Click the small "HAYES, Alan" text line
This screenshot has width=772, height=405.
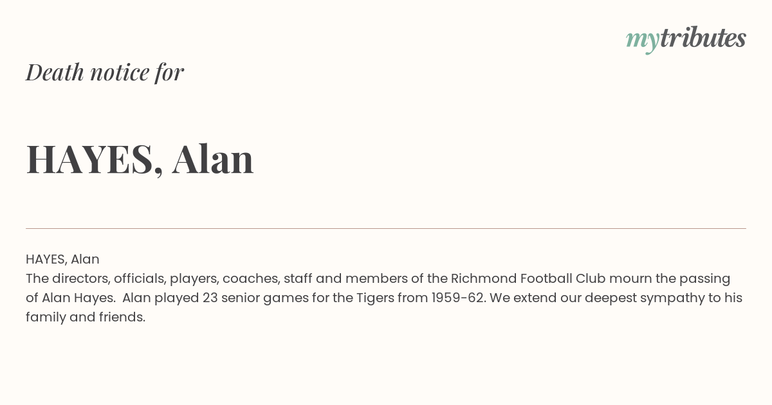pyautogui.click(x=62, y=259)
